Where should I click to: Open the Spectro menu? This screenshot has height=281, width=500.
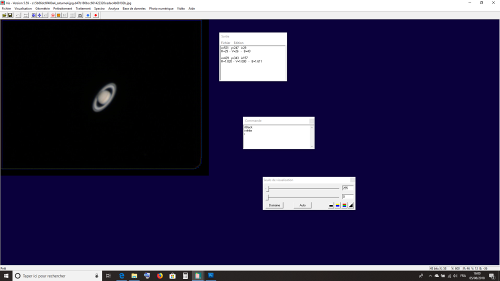pos(99,8)
